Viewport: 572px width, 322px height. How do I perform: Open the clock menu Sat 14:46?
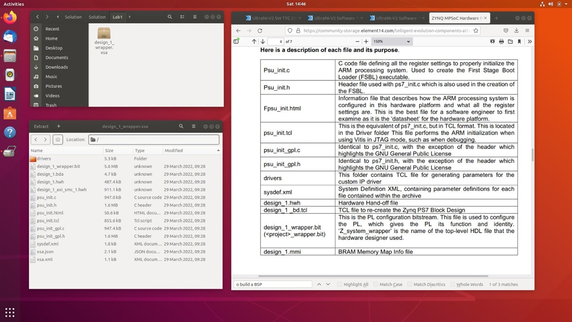pyautogui.click(x=296, y=4)
